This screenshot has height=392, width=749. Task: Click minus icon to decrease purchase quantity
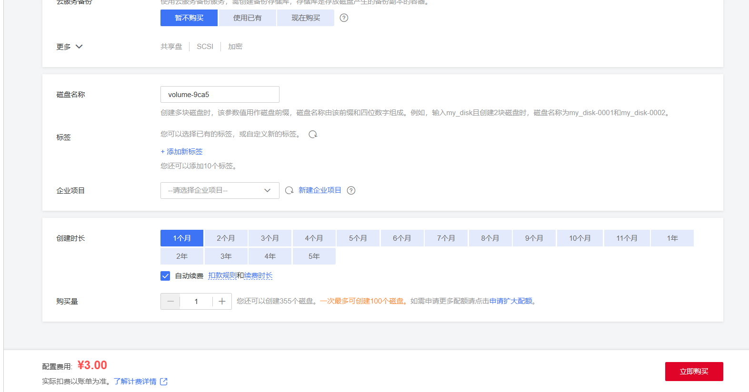[x=170, y=302]
